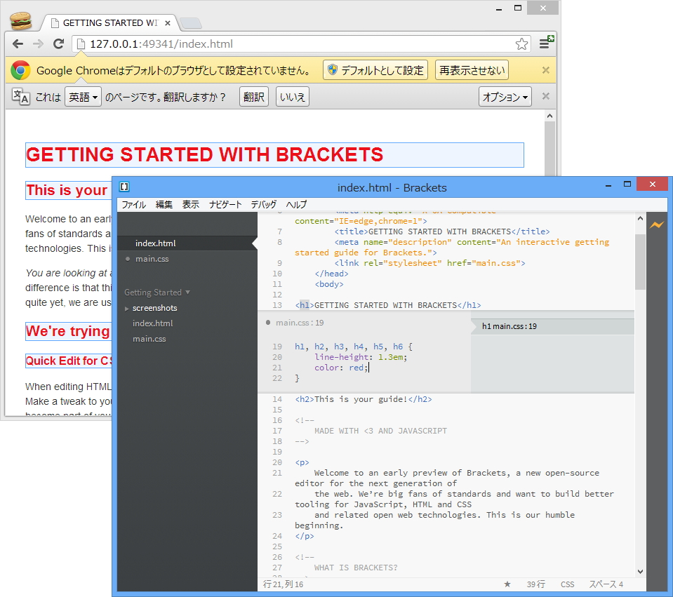
Task: Click the Brackets editor scroll down arrow
Action: (640, 571)
